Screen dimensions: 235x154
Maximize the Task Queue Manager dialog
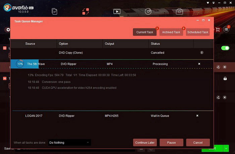(x=203, y=20)
